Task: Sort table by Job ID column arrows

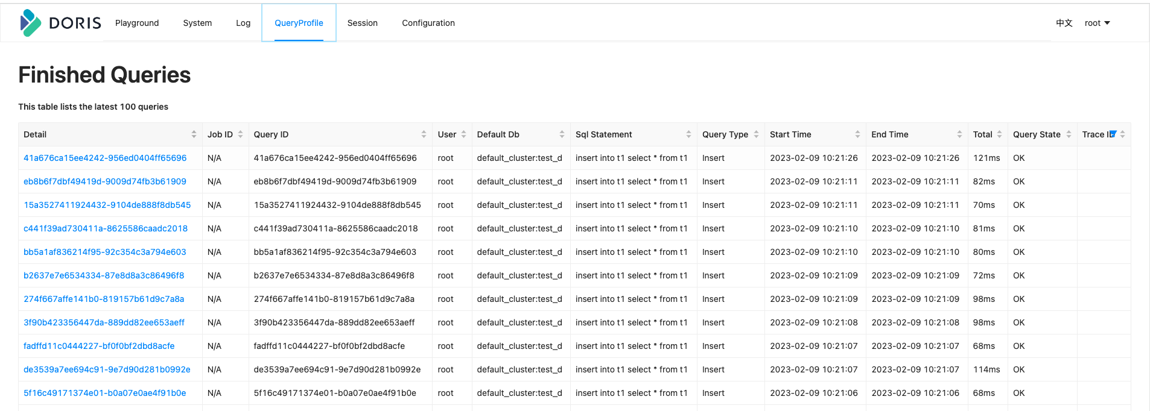Action: click(x=240, y=134)
